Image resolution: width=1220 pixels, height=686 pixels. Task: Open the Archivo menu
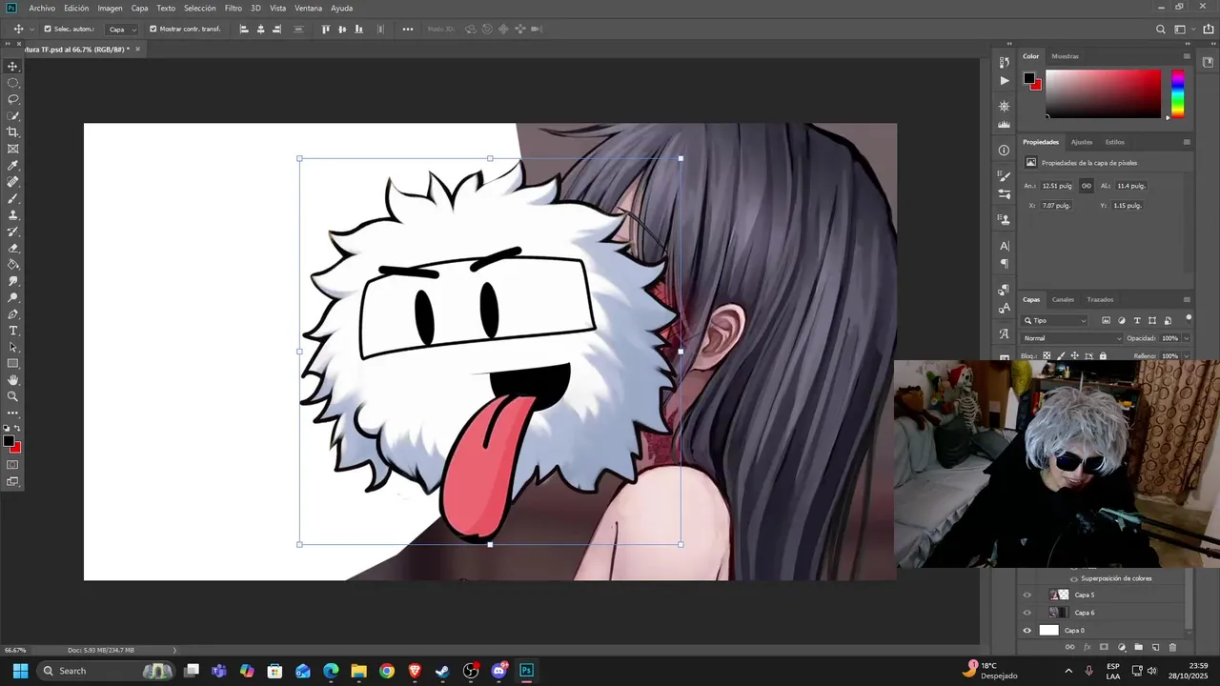pos(42,8)
